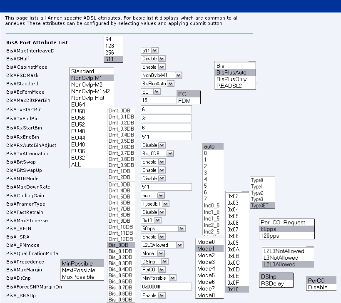Click the BisAForceSNRMarginDn 0x0000ffff field
Image resolution: width=341 pixels, height=303 pixels.
166,287
